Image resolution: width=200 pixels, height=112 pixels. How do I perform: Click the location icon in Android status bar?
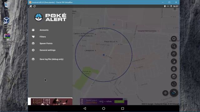pos(165,6)
